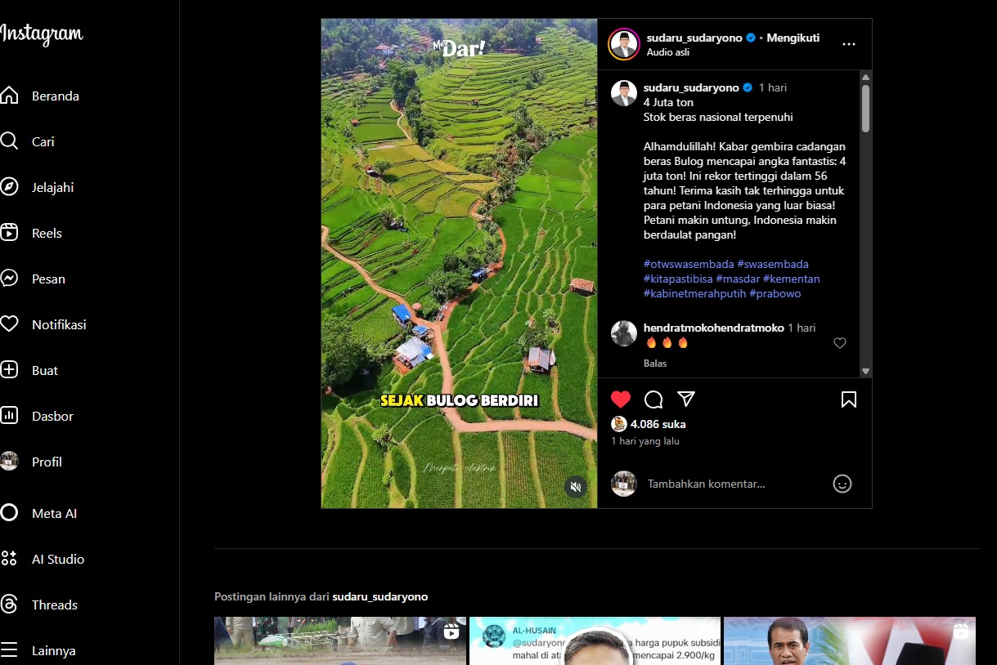Screen dimensions: 997x665
Task: Click the Buat create option
Action: click(x=45, y=370)
